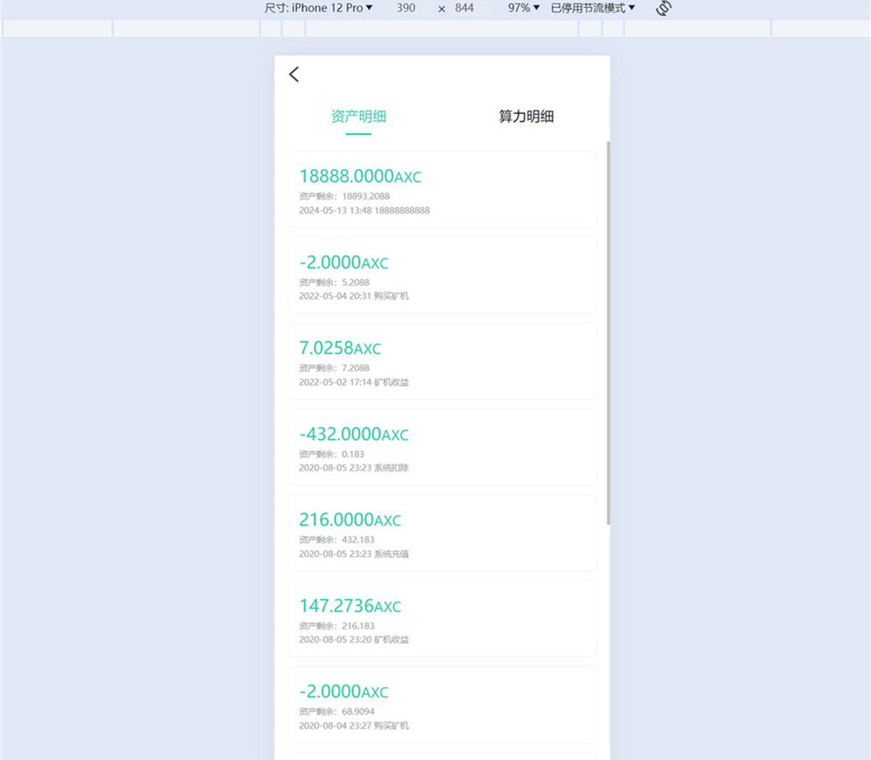Select the -432.0000AXC 系统扣除 record

click(442, 447)
